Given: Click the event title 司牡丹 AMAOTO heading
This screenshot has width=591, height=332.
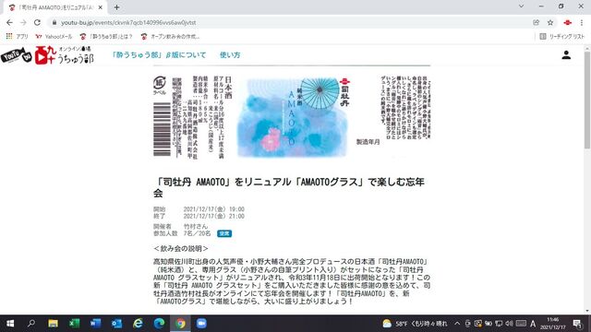Looking at the screenshot, I should click(289, 187).
